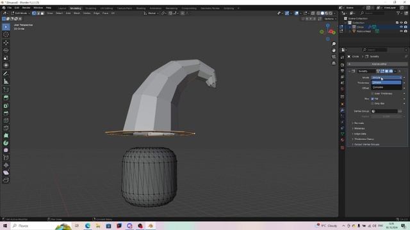The height and width of the screenshot is (230, 410).
Task: Open Windows Start menu
Action: 4,226
